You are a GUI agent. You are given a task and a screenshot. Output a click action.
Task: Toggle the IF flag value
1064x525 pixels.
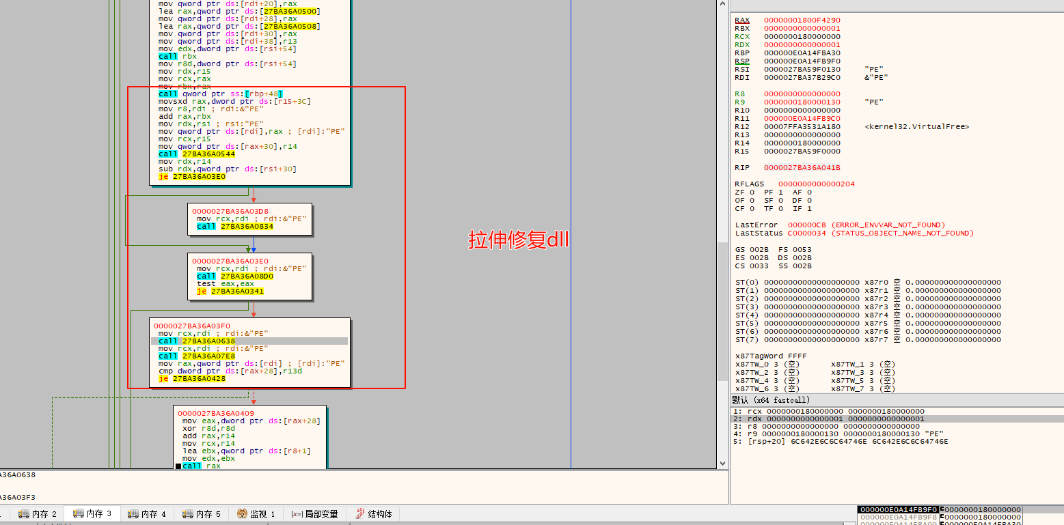coord(809,209)
